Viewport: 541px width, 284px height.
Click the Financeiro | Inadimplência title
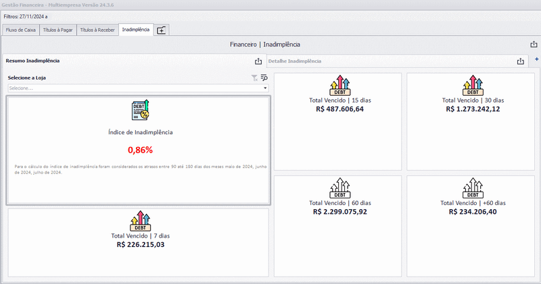click(x=265, y=45)
